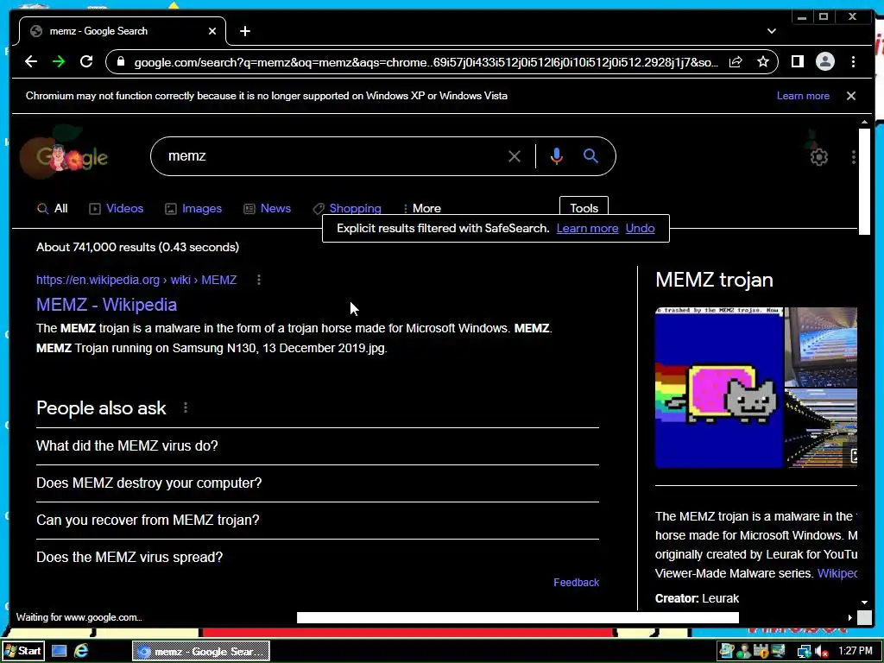
Task: Click the vertical scrollbar thumb
Action: 864,181
